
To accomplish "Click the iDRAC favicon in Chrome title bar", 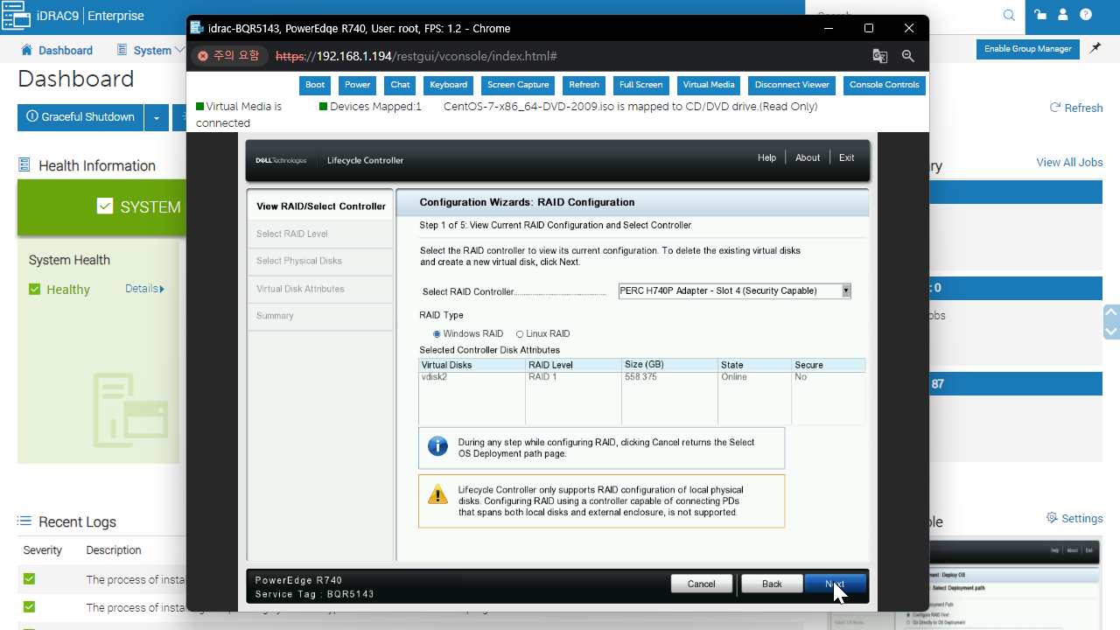I will (x=198, y=28).
